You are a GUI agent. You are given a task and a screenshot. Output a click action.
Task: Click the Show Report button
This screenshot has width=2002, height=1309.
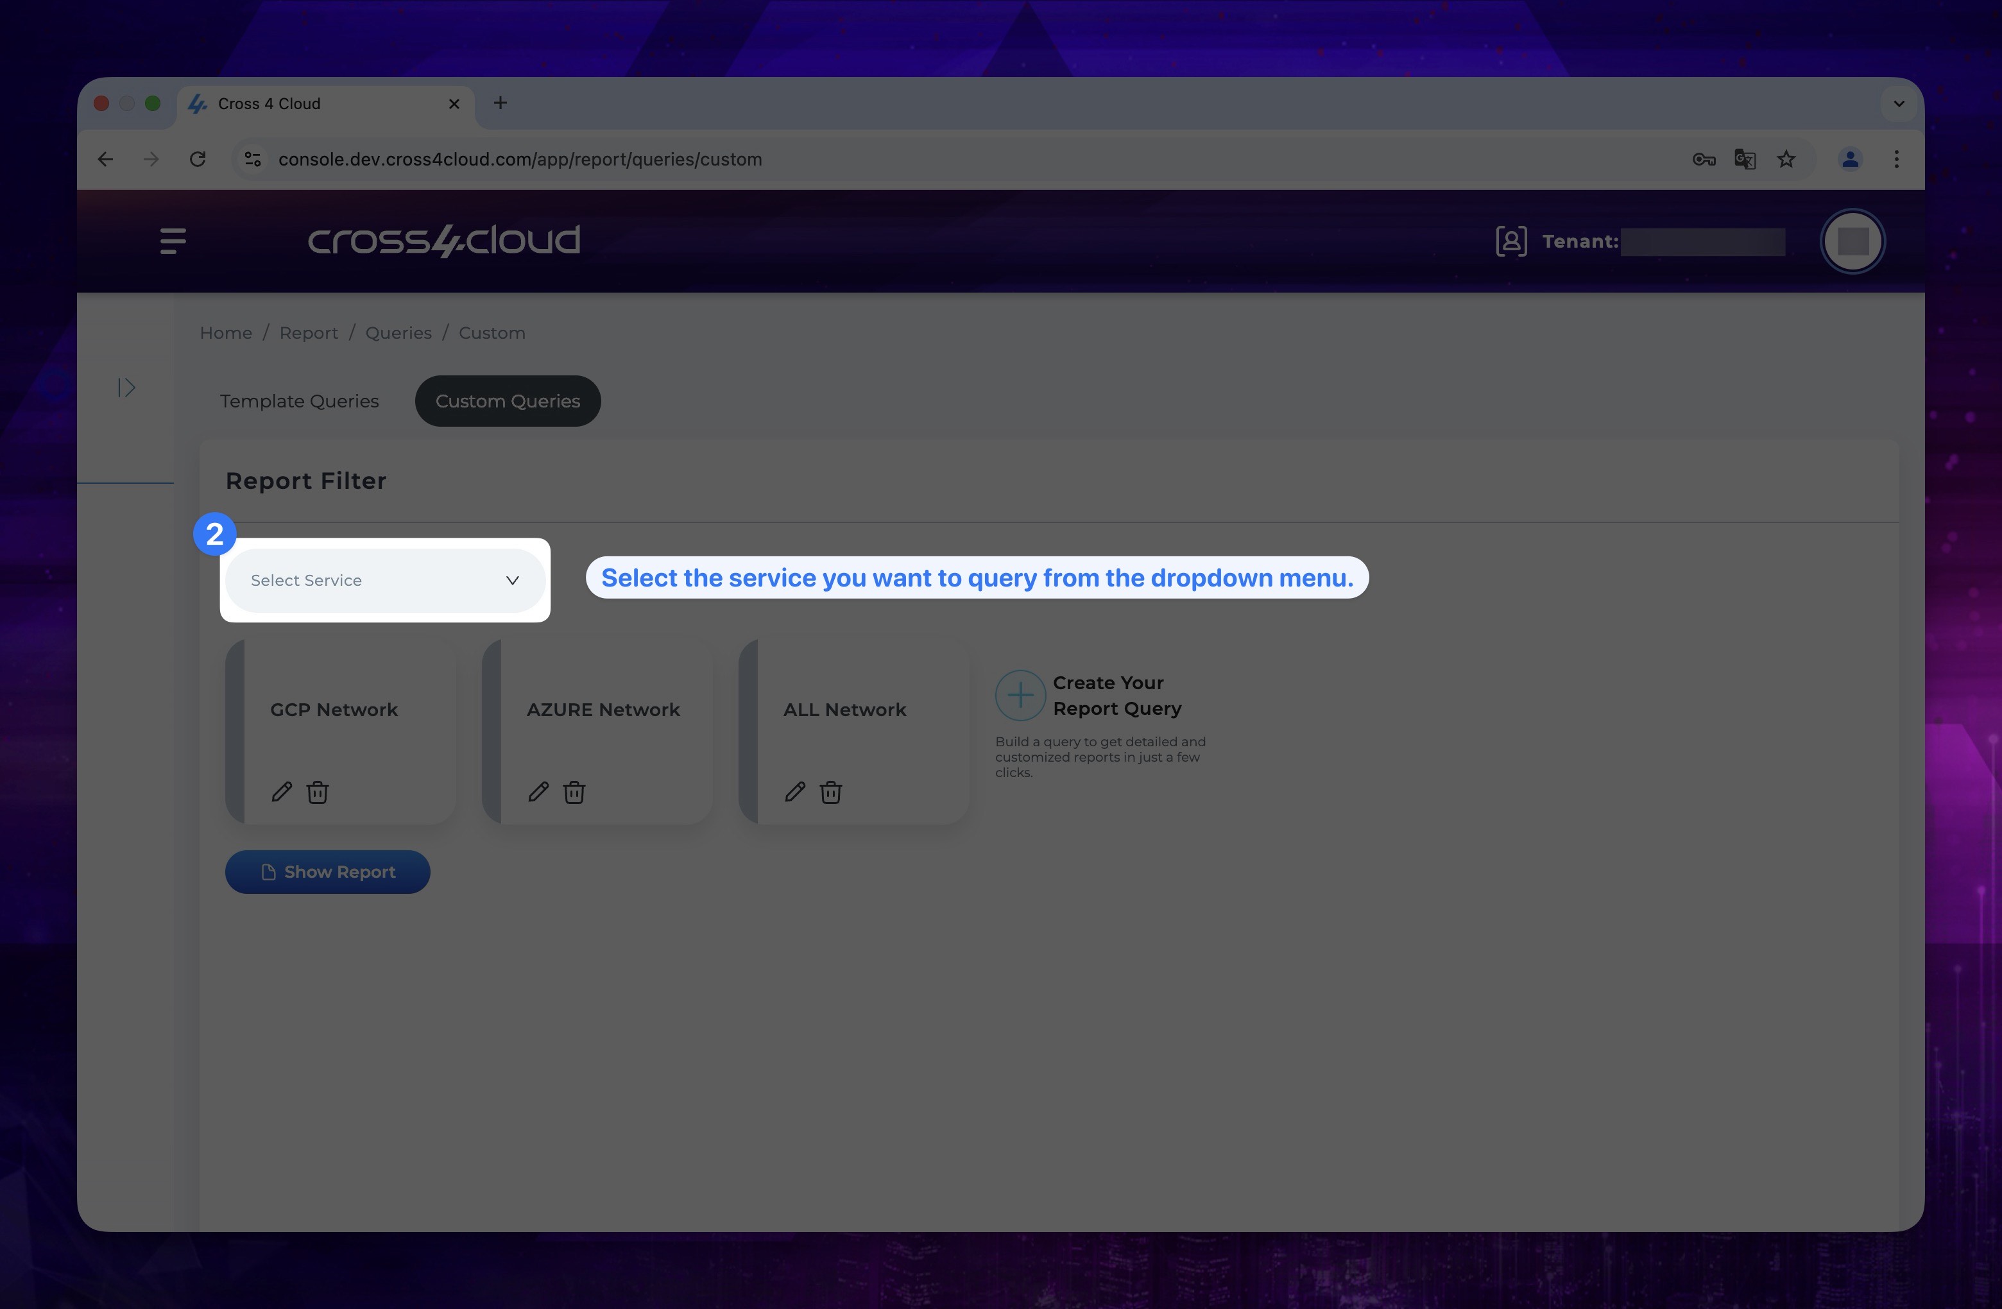click(x=327, y=871)
